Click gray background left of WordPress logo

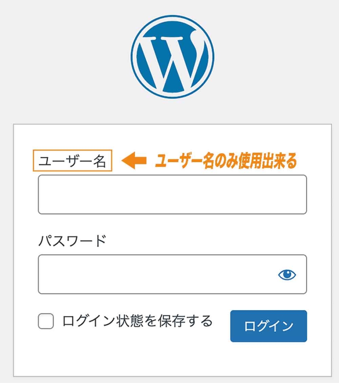66,57
